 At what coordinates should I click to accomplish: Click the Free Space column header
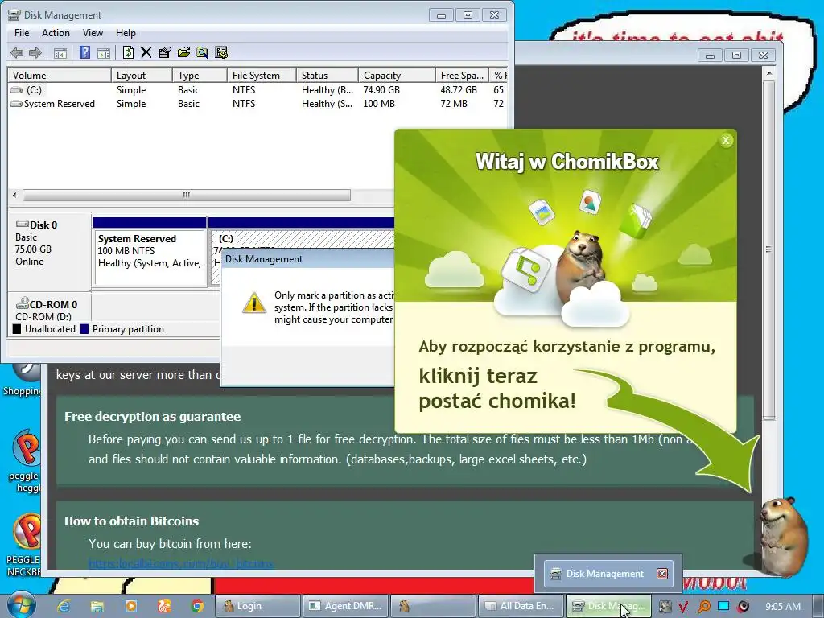462,75
